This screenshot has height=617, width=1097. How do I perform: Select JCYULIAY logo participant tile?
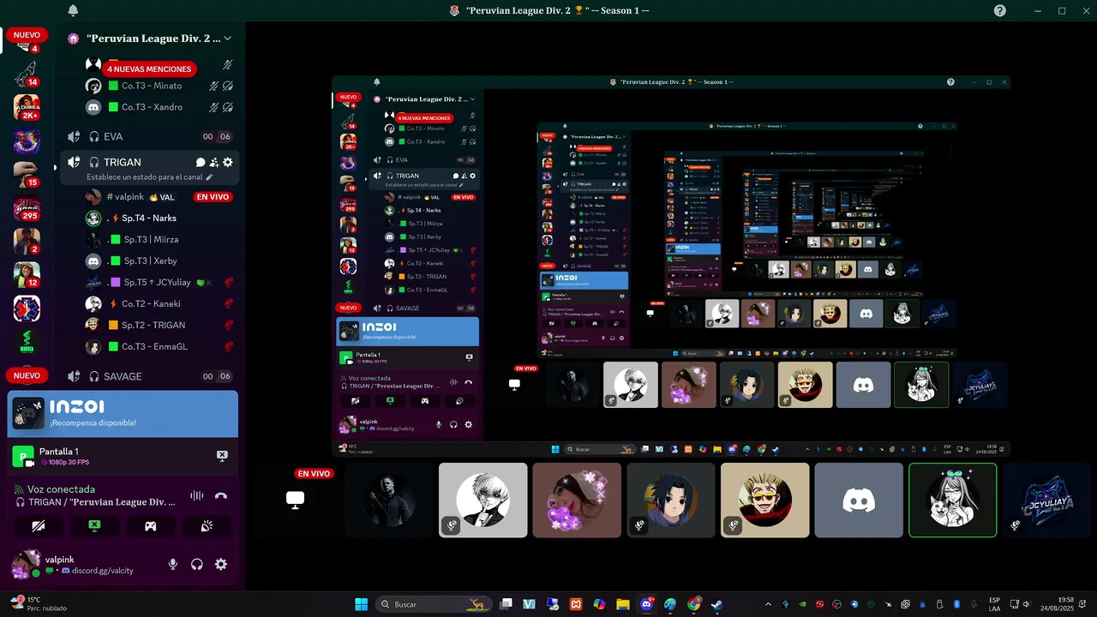click(x=1046, y=500)
